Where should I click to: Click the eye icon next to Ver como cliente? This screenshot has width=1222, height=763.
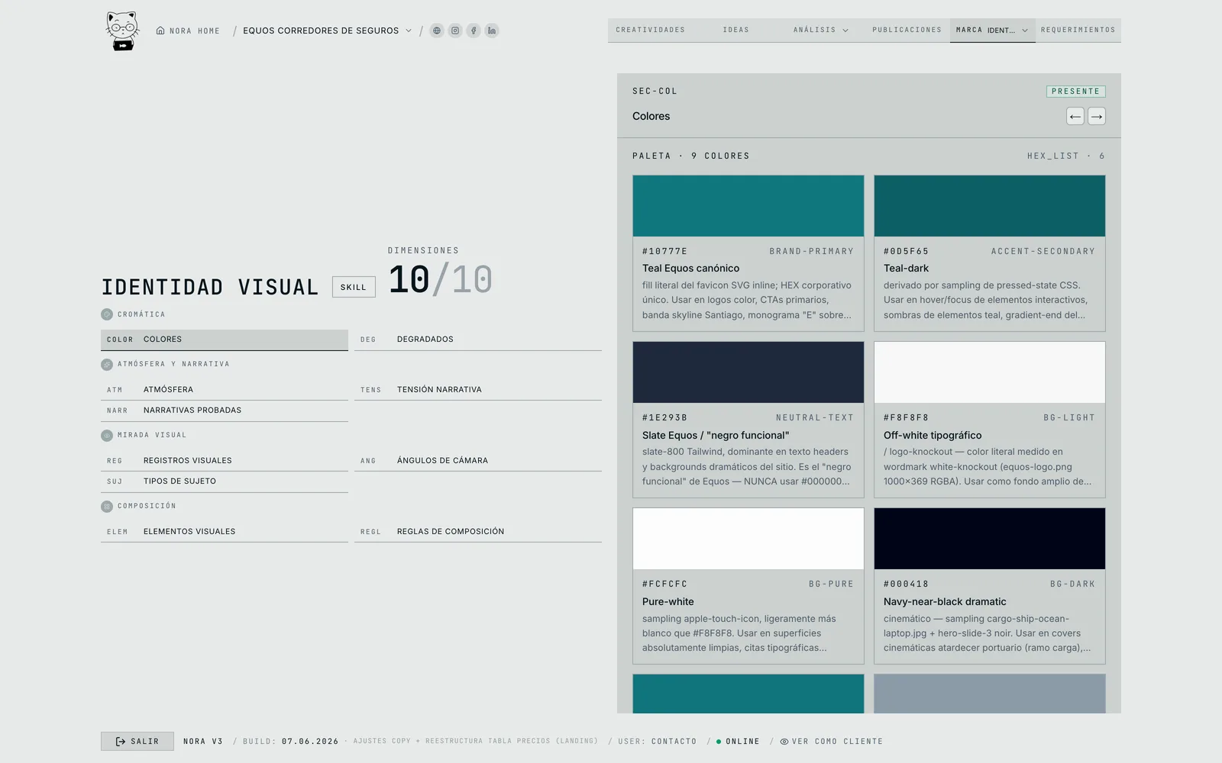(x=784, y=742)
